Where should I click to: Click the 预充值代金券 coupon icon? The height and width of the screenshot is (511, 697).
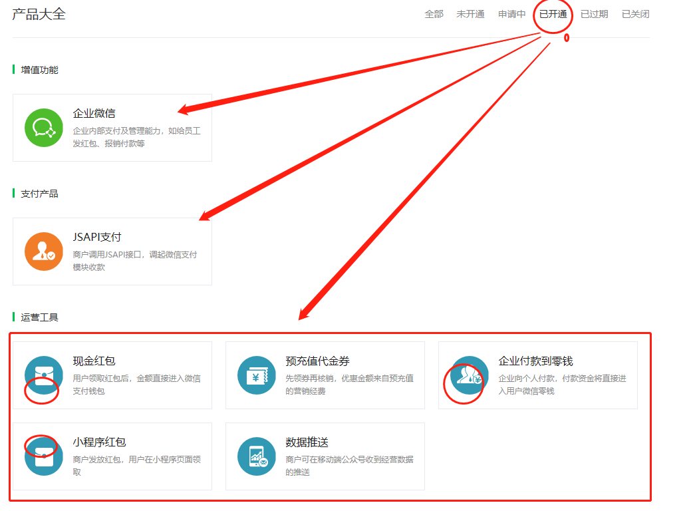[x=257, y=375]
